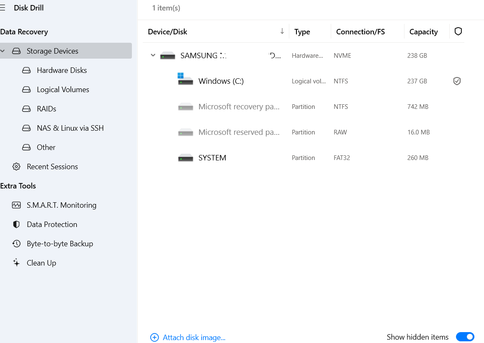Click the sort arrow in Device/Disk header

point(282,31)
